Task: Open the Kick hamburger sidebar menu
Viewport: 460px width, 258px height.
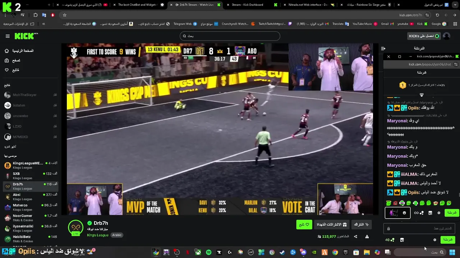Action: tap(8, 36)
